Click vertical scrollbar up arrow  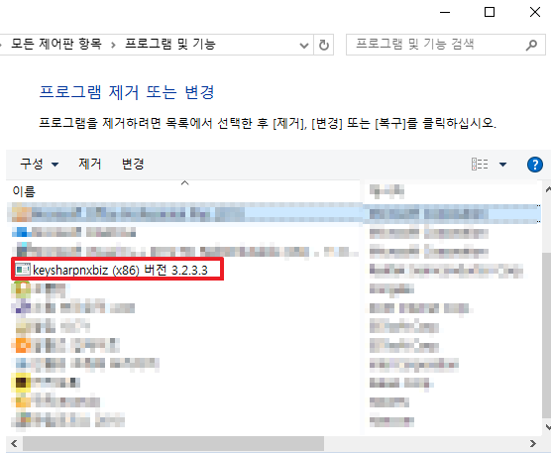click(547, 189)
